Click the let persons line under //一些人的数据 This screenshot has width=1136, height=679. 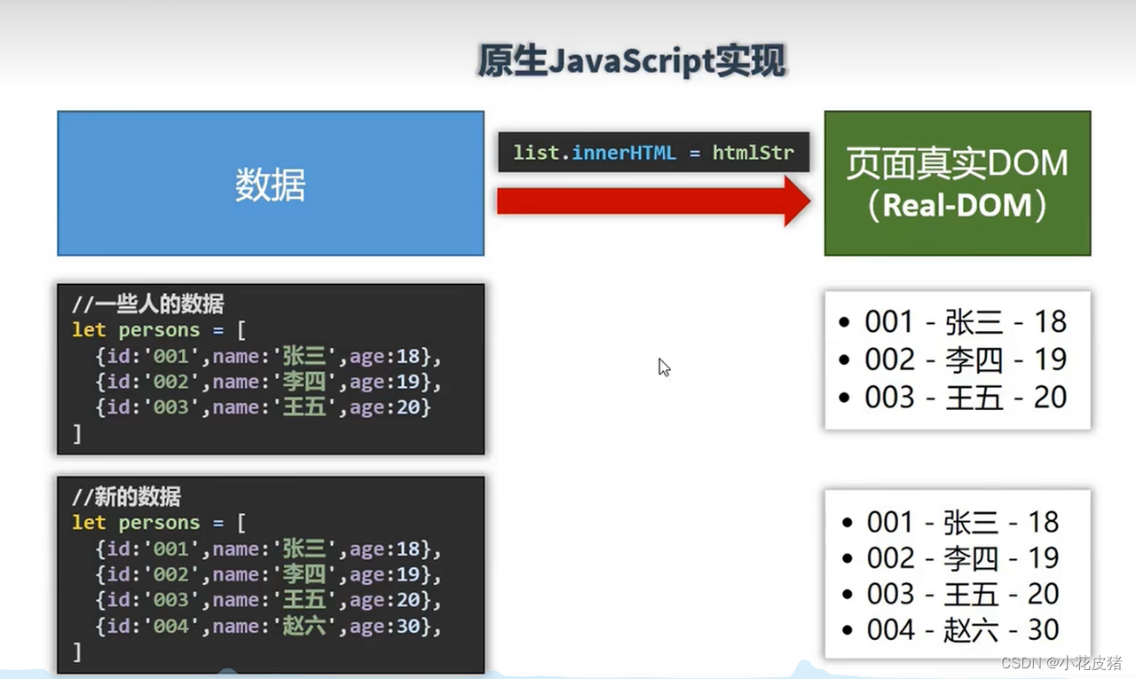(159, 330)
